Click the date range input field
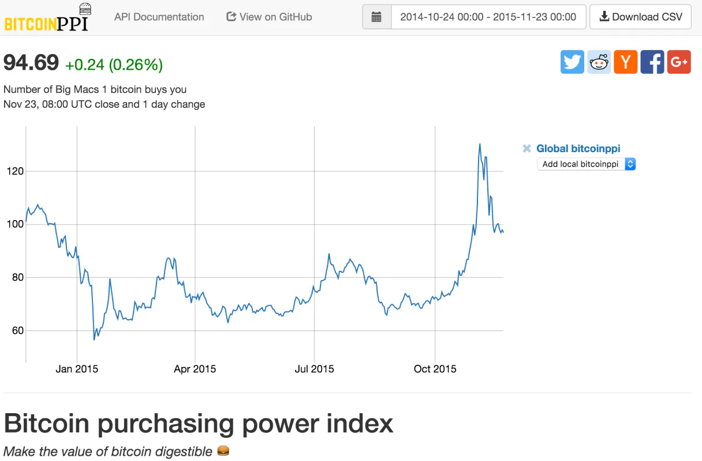This screenshot has height=461, width=702. click(488, 17)
